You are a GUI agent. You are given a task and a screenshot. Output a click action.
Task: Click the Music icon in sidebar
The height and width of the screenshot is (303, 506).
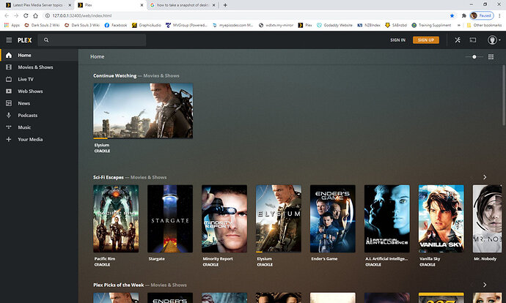9,127
